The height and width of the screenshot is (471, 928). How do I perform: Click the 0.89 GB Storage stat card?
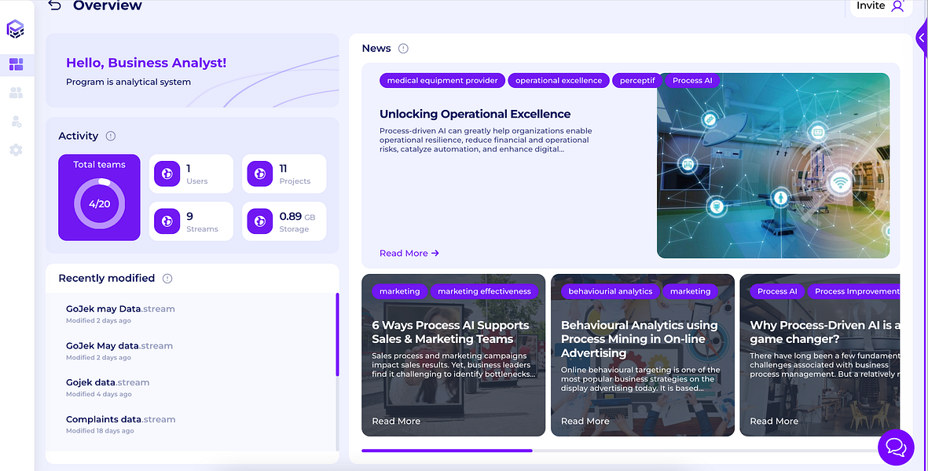[284, 221]
